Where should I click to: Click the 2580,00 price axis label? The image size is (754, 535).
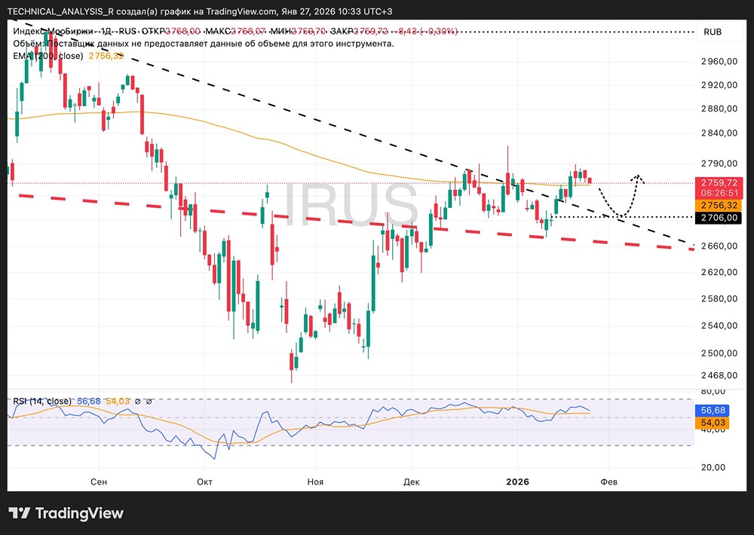pos(719,298)
